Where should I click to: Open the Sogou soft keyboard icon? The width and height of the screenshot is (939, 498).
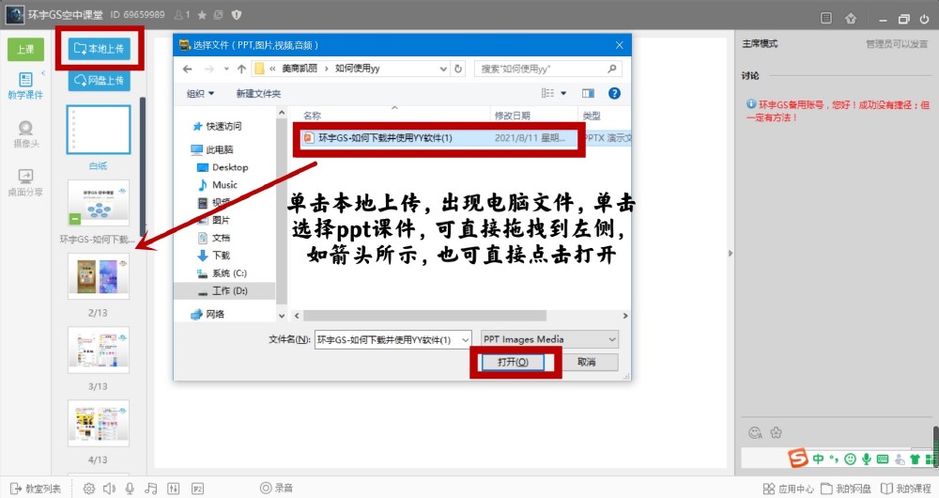pos(882,459)
